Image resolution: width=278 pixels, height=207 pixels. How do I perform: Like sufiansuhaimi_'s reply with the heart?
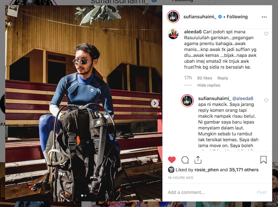tap(266, 100)
